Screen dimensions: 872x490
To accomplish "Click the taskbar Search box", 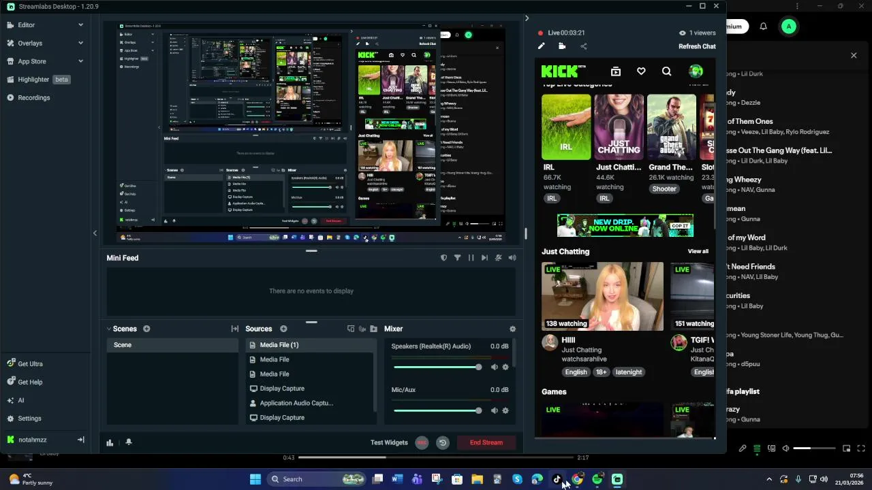I will (317, 479).
